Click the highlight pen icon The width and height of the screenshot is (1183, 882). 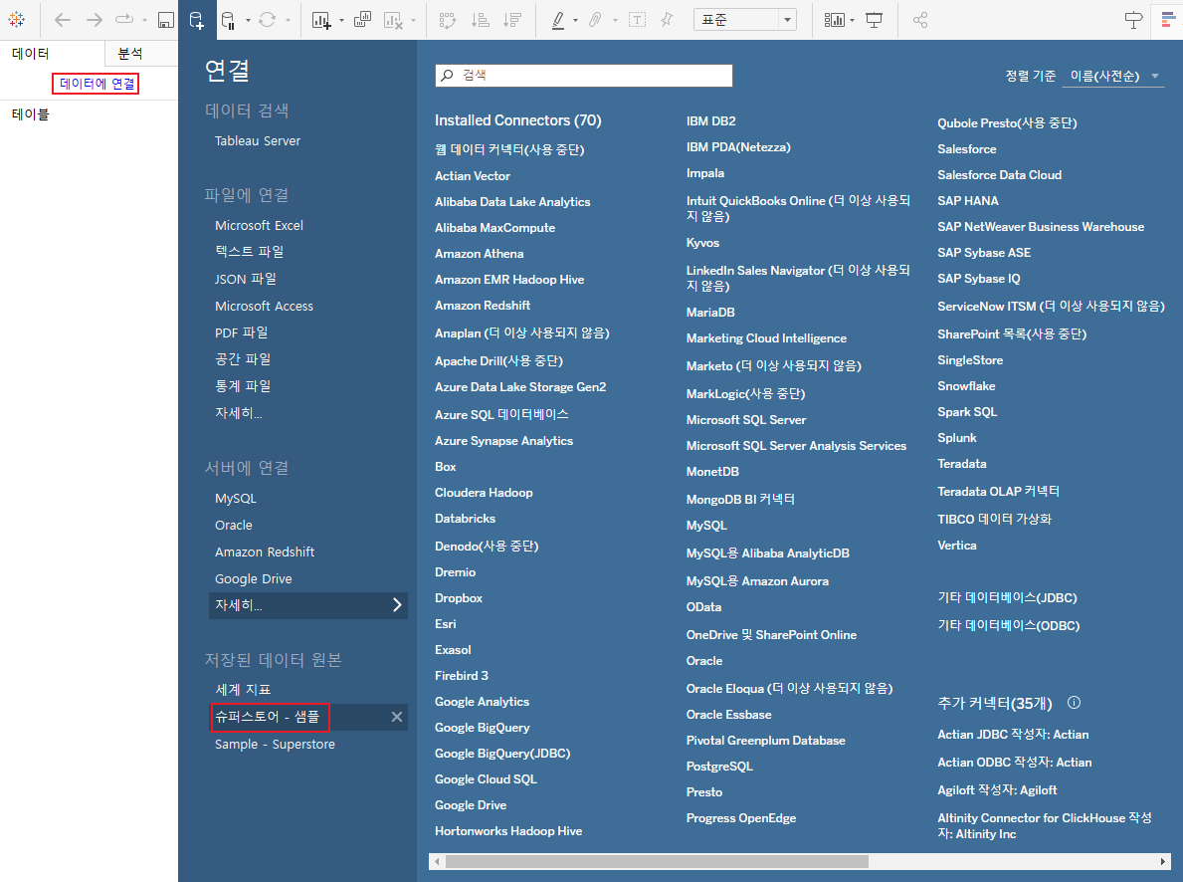click(558, 20)
